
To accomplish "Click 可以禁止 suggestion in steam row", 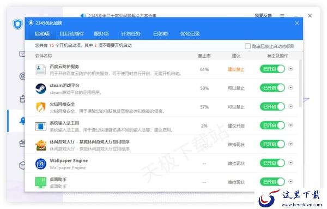I will (236, 88).
